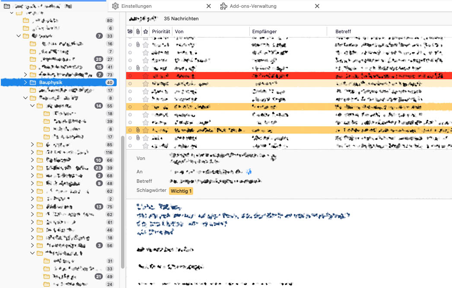The image size is (452, 288).
Task: Click the top-level account folder icon
Action: 7,6
